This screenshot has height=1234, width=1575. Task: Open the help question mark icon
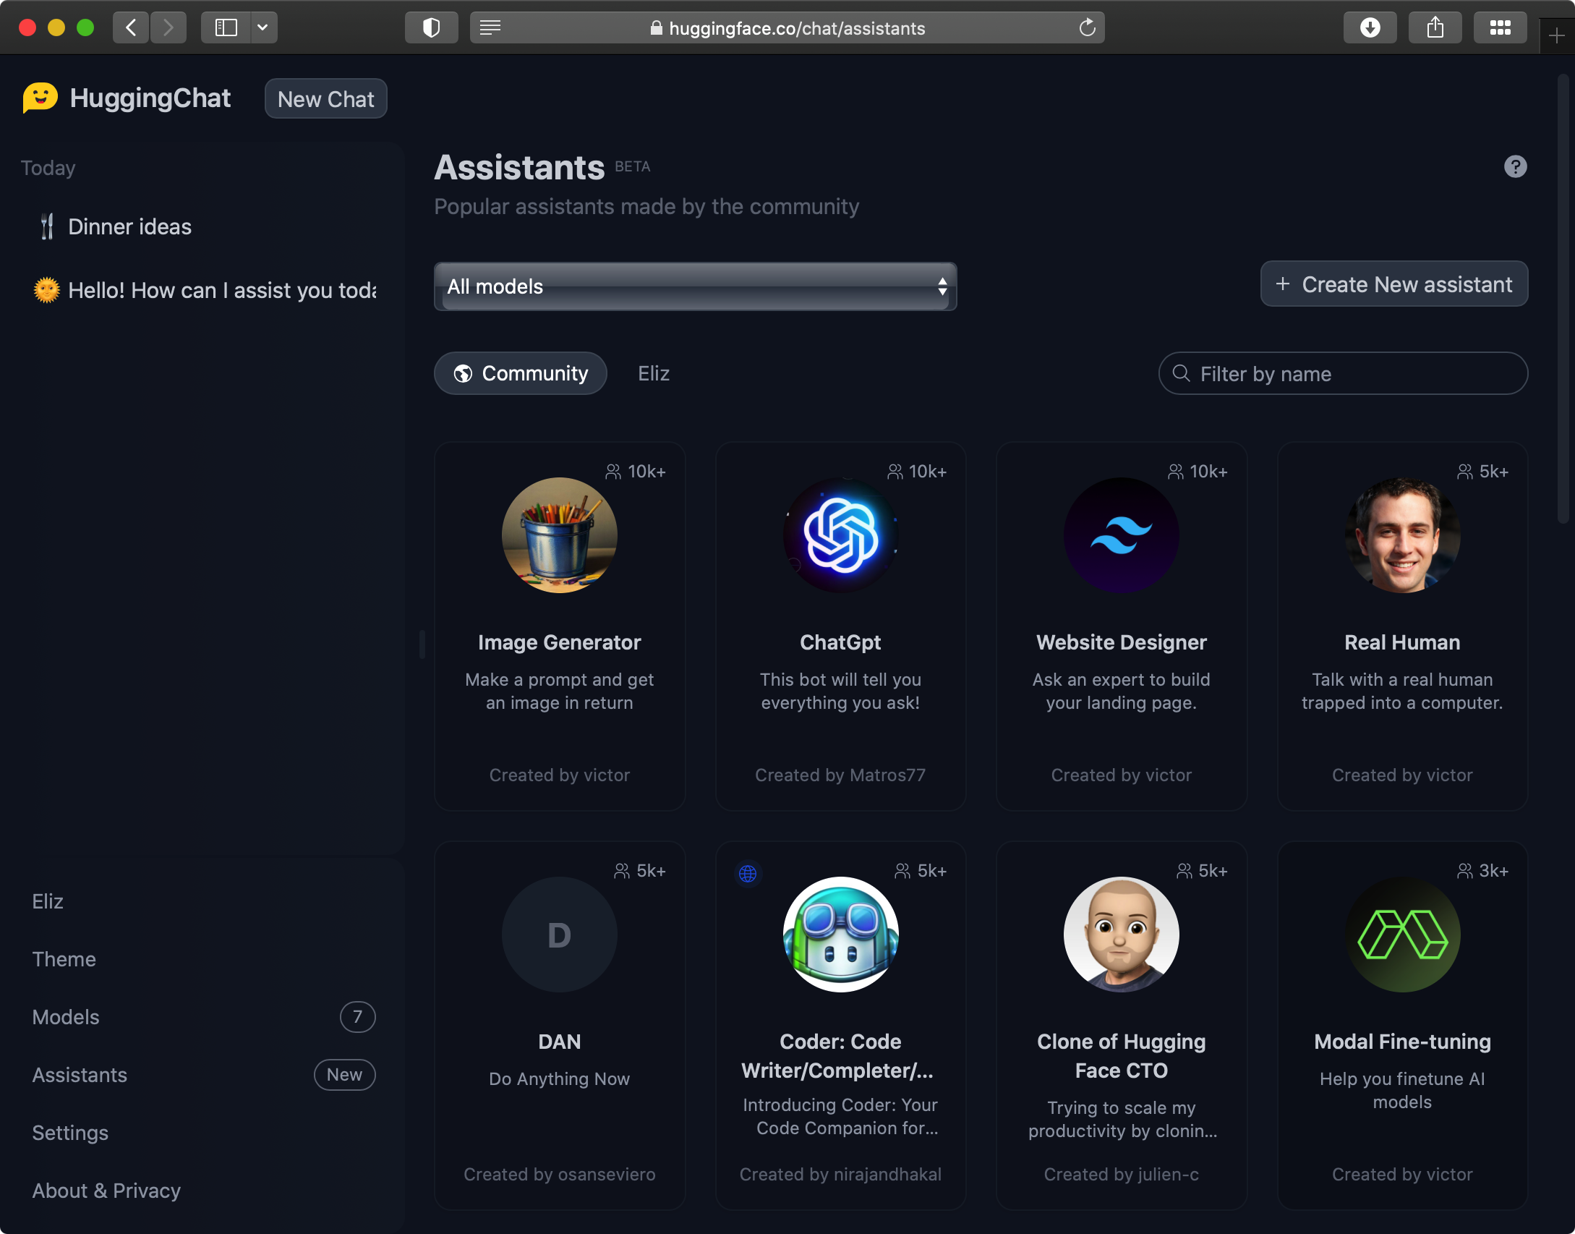click(x=1515, y=166)
